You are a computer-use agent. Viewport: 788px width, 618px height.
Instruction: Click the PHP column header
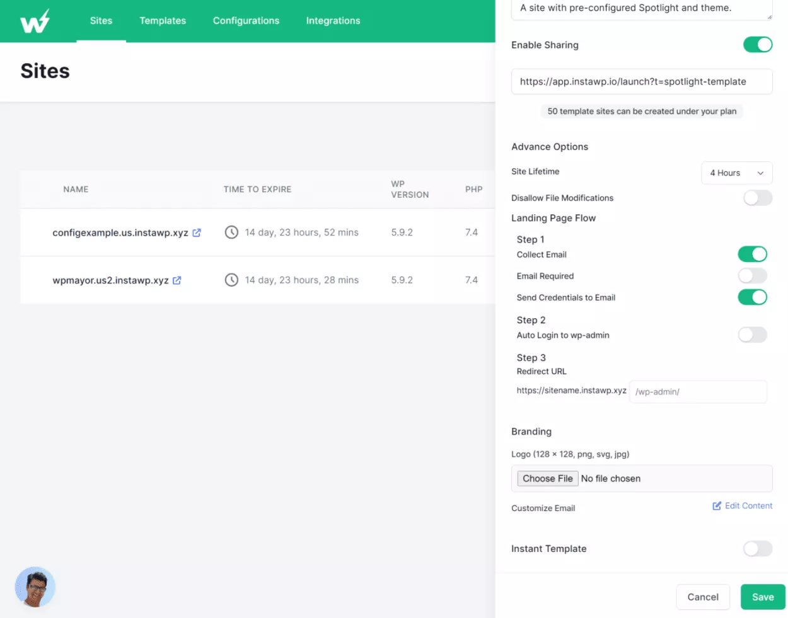[x=474, y=190]
